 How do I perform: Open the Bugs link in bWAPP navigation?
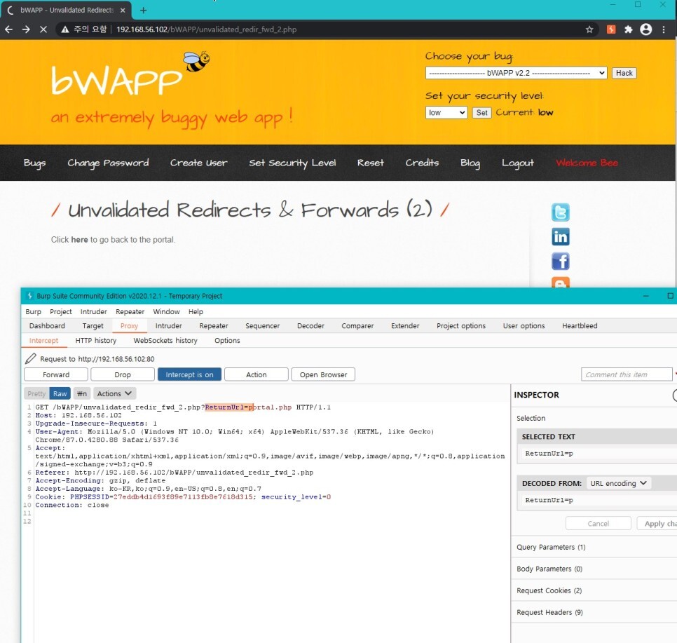34,163
